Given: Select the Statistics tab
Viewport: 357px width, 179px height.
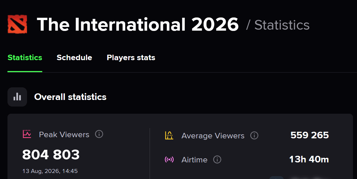Looking at the screenshot, I should (25, 58).
